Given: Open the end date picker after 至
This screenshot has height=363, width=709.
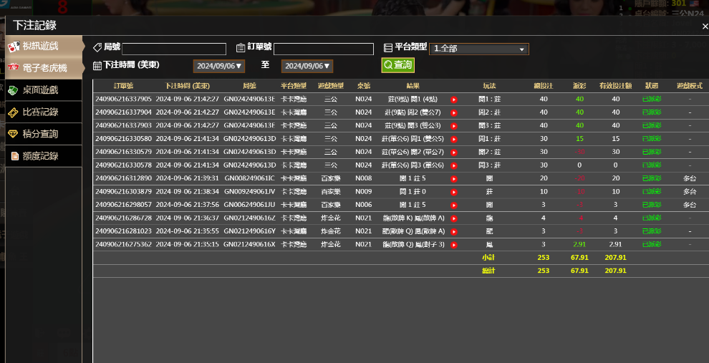Looking at the screenshot, I should 307,66.
